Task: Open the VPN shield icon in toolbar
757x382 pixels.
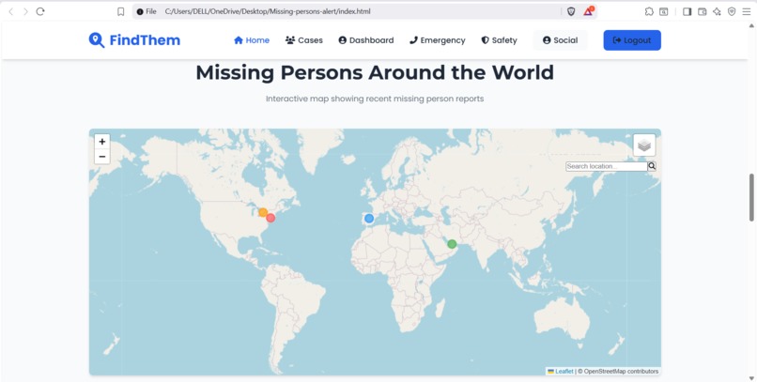Action: click(x=732, y=11)
